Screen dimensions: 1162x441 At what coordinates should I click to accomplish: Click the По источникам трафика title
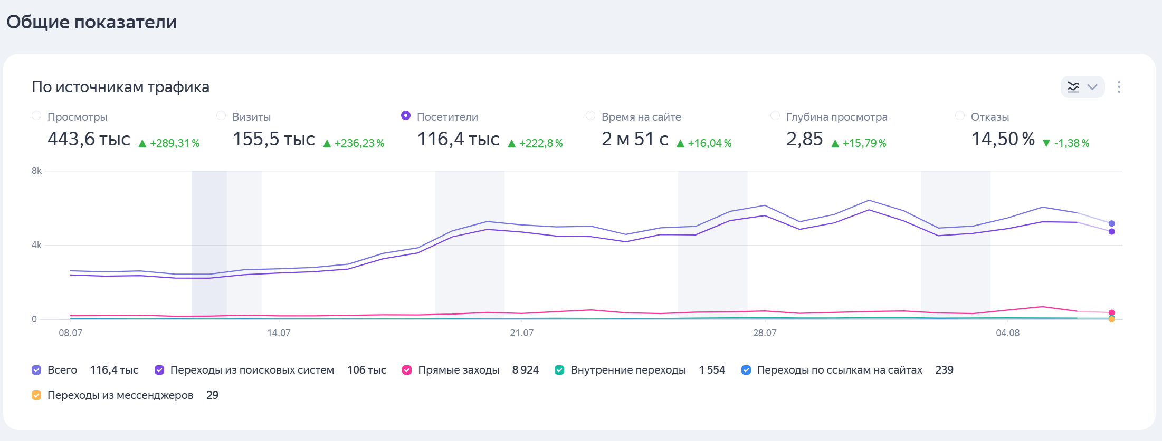coord(120,87)
